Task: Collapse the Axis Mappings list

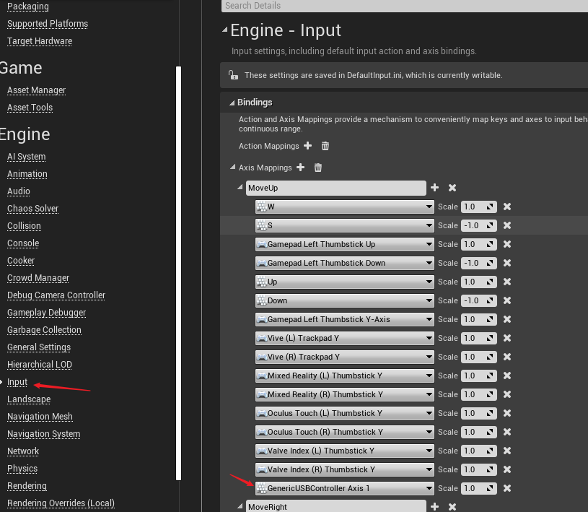Action: tap(233, 167)
